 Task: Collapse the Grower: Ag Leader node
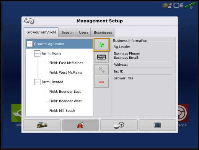tap(29, 44)
